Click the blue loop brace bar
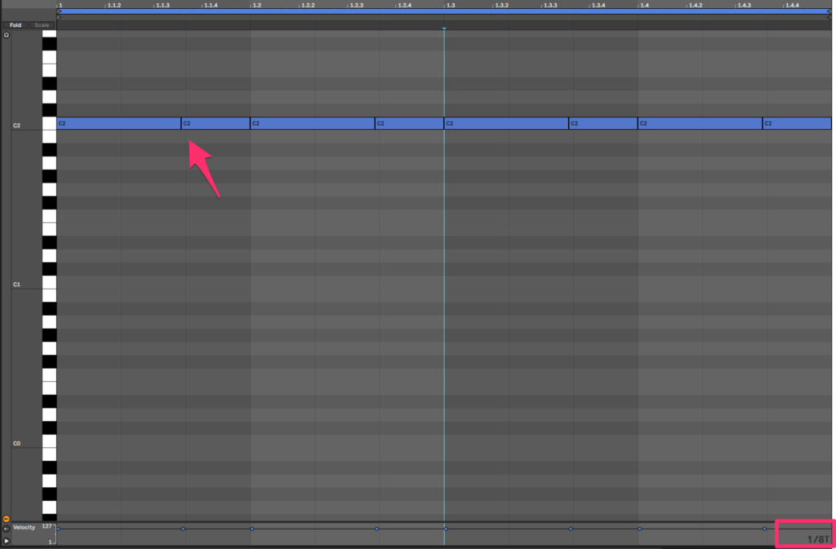836x549 pixels. point(443,11)
